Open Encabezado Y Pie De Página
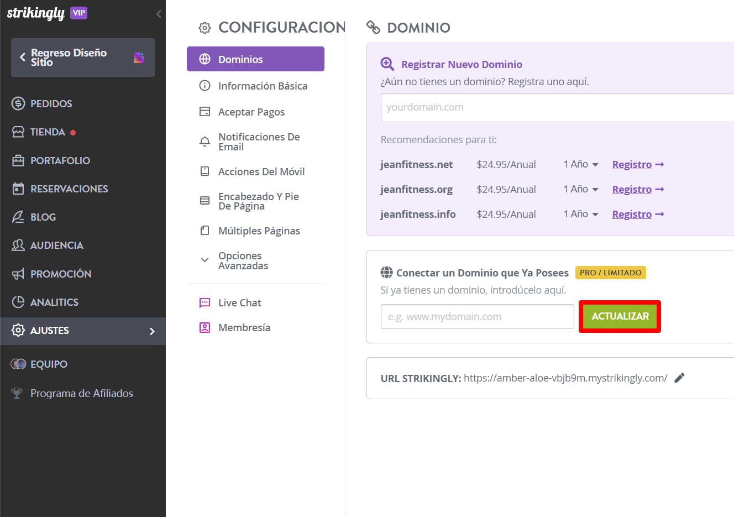The image size is (734, 517). [259, 201]
